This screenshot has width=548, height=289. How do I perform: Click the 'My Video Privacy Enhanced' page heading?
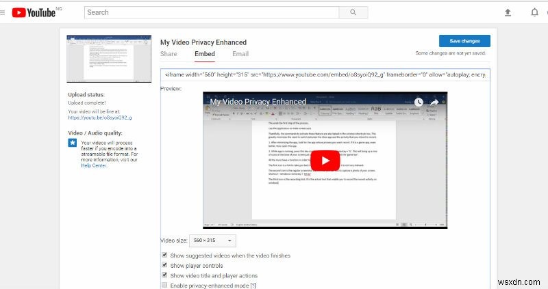(x=203, y=42)
